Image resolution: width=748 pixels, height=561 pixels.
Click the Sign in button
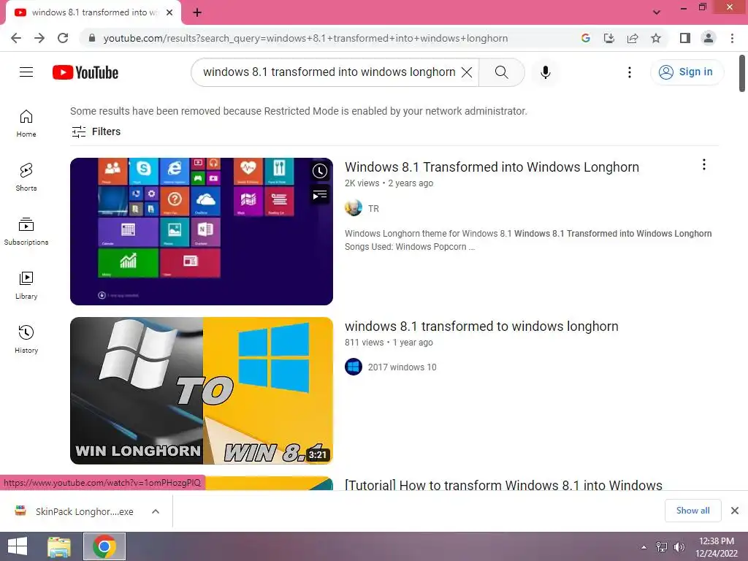(687, 72)
